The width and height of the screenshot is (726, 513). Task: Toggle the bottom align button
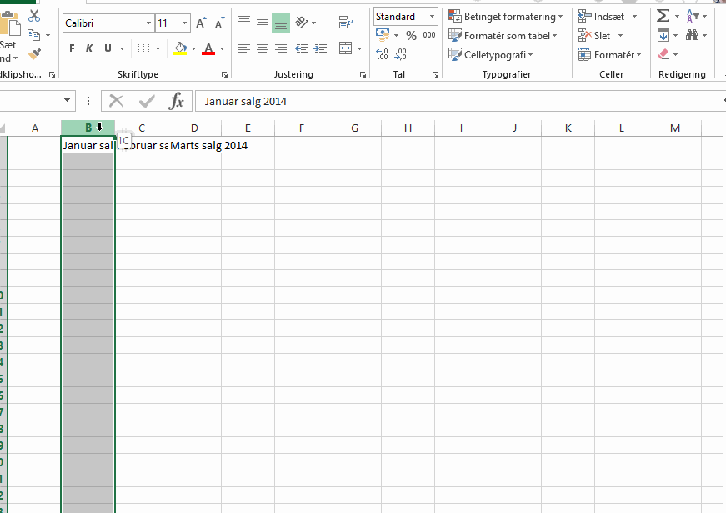point(281,23)
